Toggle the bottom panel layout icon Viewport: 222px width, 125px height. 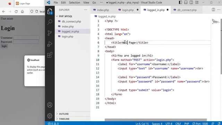coord(186,2)
